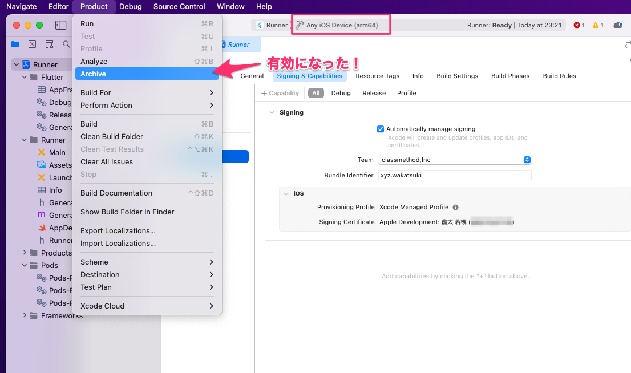Click the Runner scheme icon in toolbar
Image resolution: width=631 pixels, height=373 pixels.
(x=260, y=25)
